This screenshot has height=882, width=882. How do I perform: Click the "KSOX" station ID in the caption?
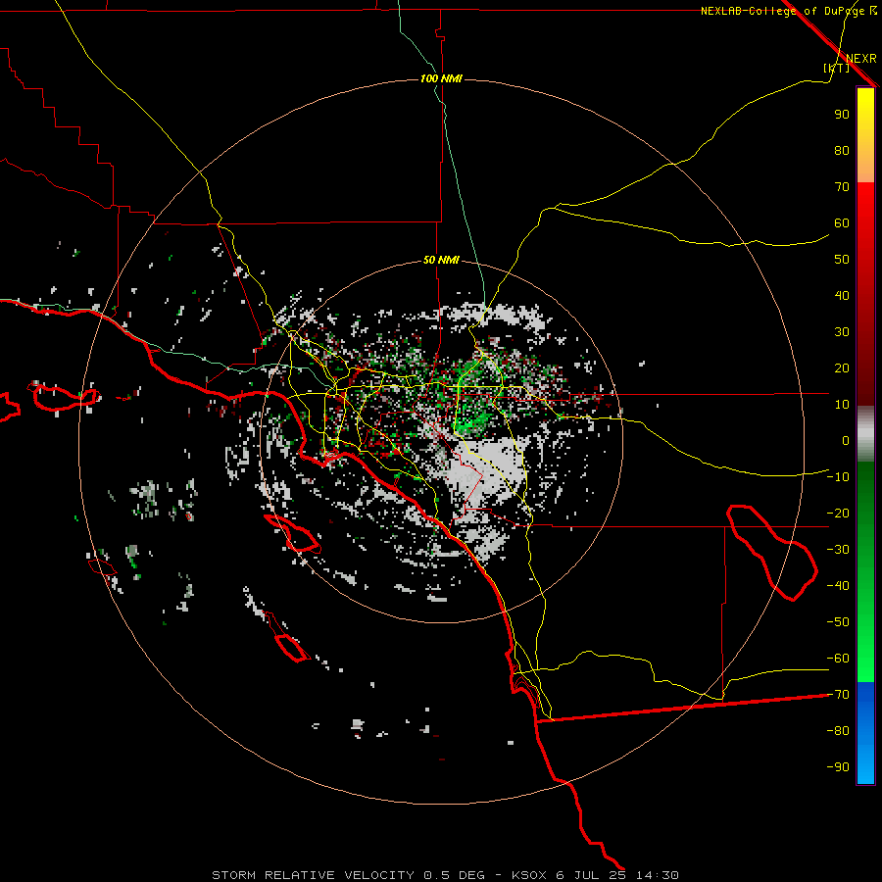click(529, 875)
